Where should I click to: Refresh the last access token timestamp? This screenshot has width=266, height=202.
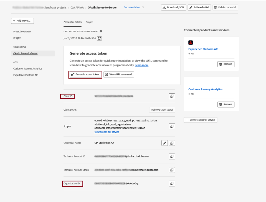[99, 38]
